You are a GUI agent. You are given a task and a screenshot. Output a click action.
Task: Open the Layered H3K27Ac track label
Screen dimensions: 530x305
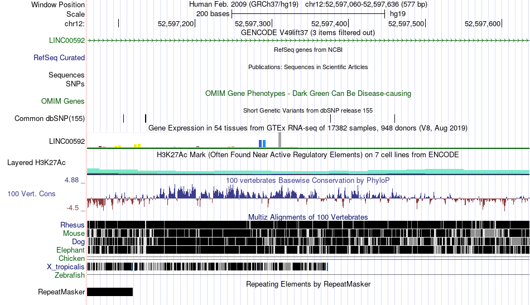(36, 163)
